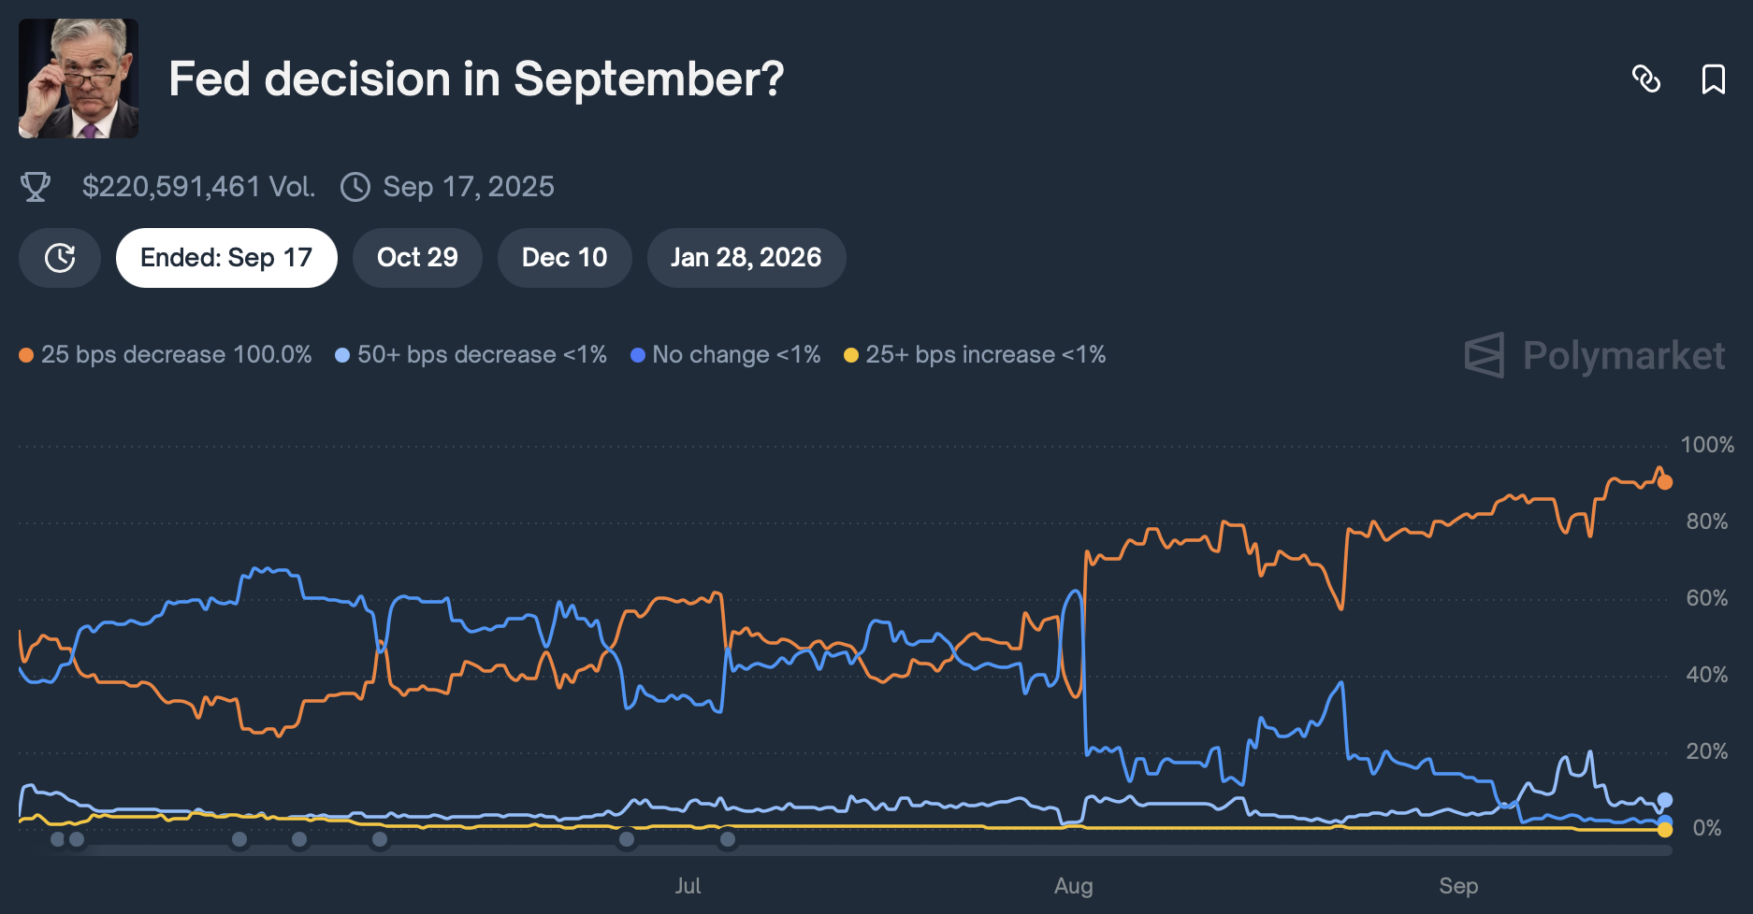
Task: Click the 100% label on the price axis
Action: (x=1706, y=445)
